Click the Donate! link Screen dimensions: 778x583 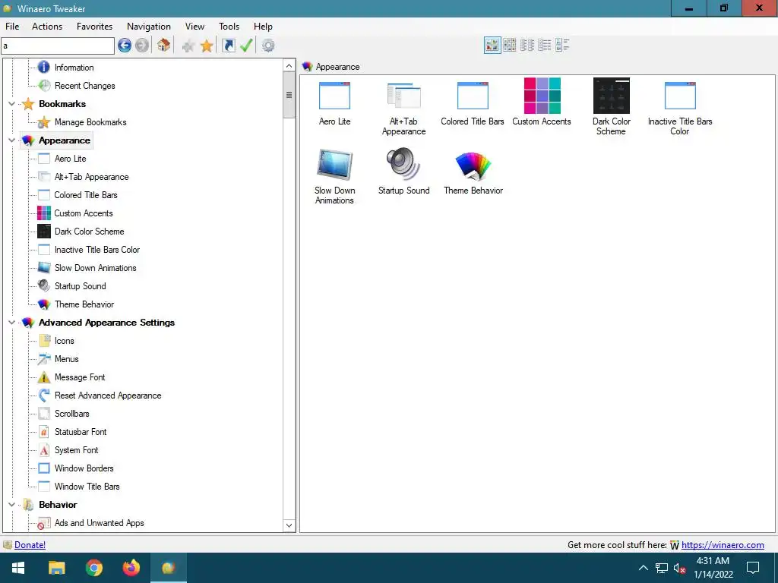[x=30, y=545]
